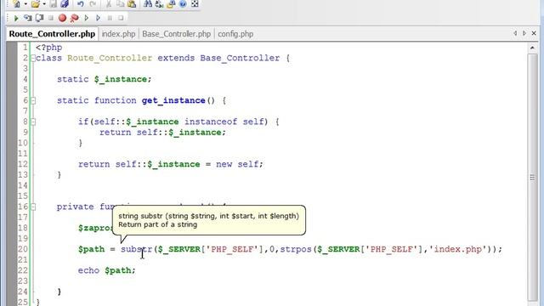Click 'index.php' string on line 20
This screenshot has width=544, height=306.
click(458, 249)
